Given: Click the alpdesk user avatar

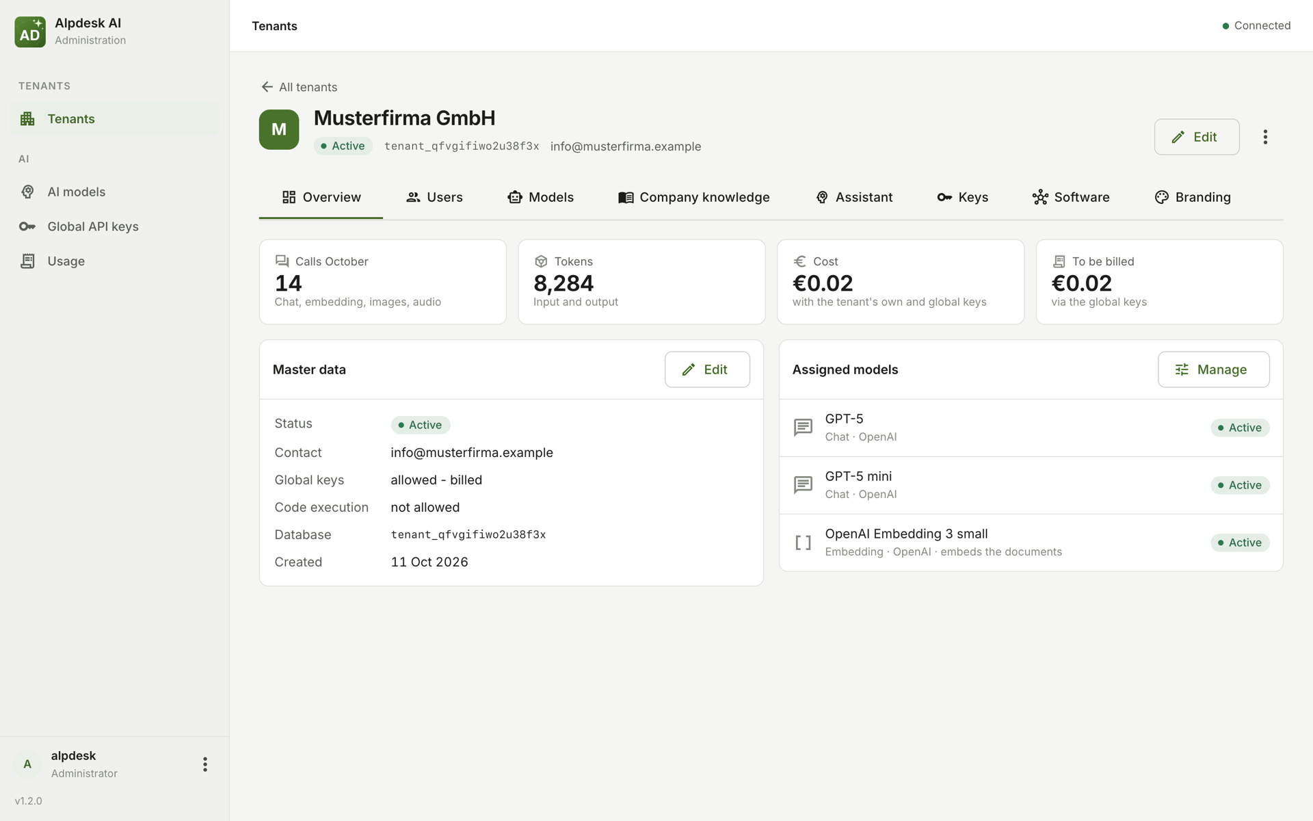Looking at the screenshot, I should coord(27,764).
